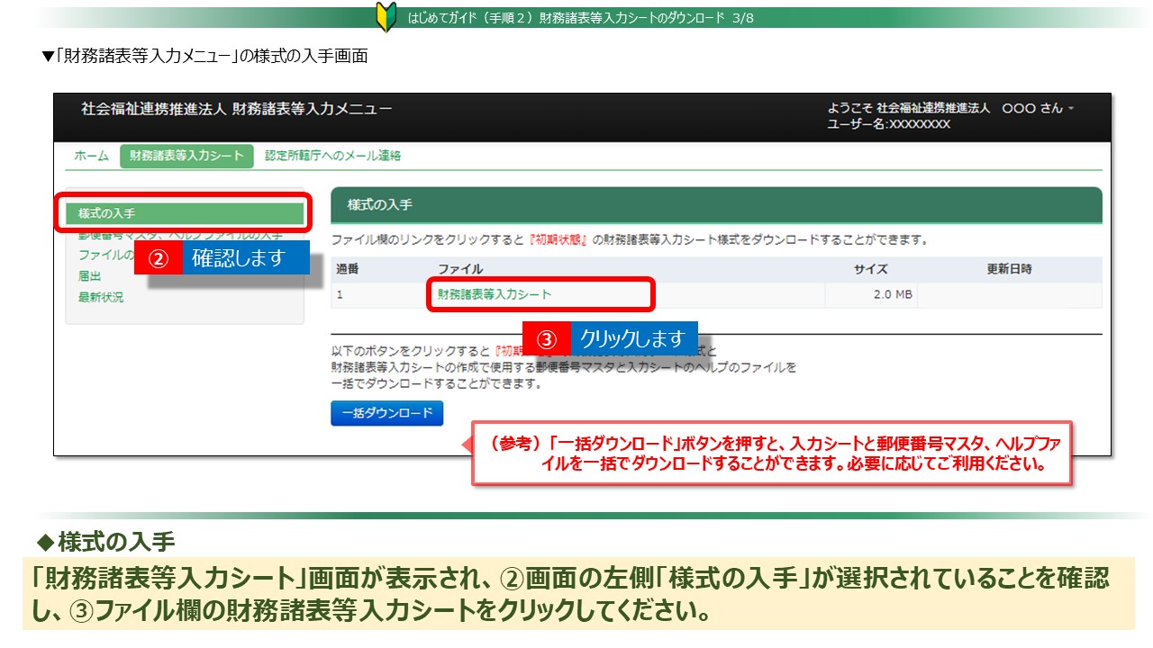
Task: Open the 認定所轄庁へのメール連絡 tab
Action: pos(332,156)
